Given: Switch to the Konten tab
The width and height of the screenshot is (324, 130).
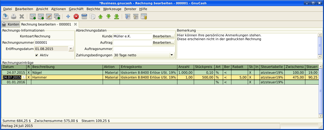Looking at the screenshot, I should 11,24.
